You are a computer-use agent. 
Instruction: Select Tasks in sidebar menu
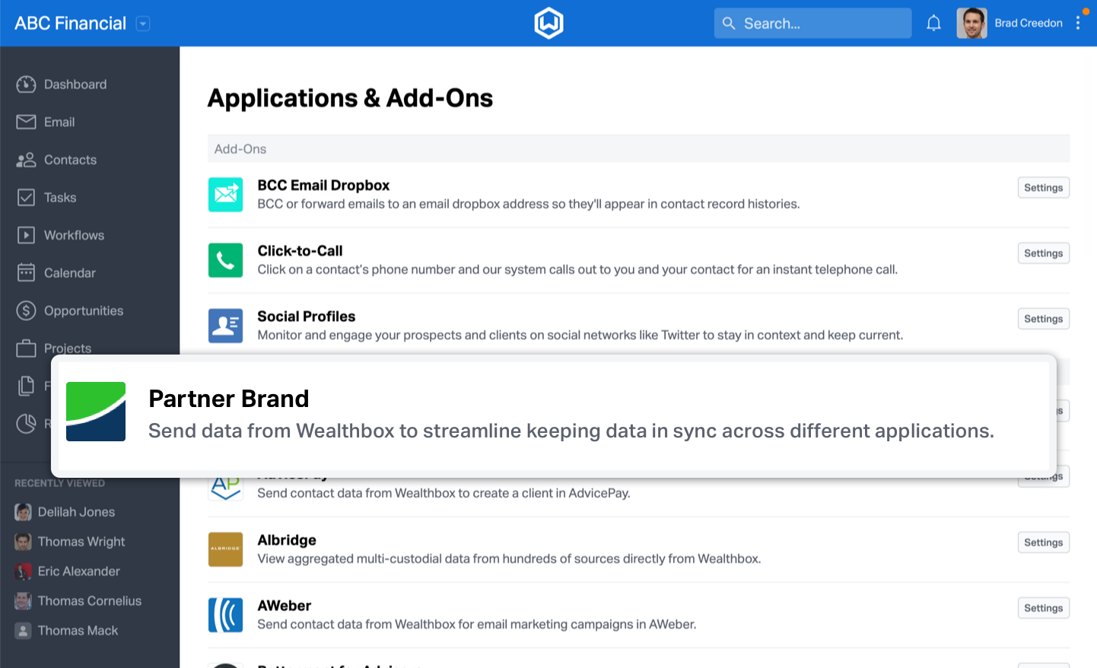click(60, 198)
